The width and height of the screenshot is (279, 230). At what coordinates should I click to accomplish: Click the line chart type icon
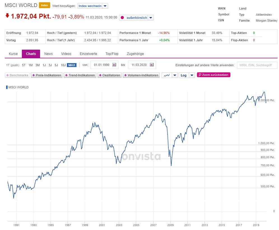[166, 75]
